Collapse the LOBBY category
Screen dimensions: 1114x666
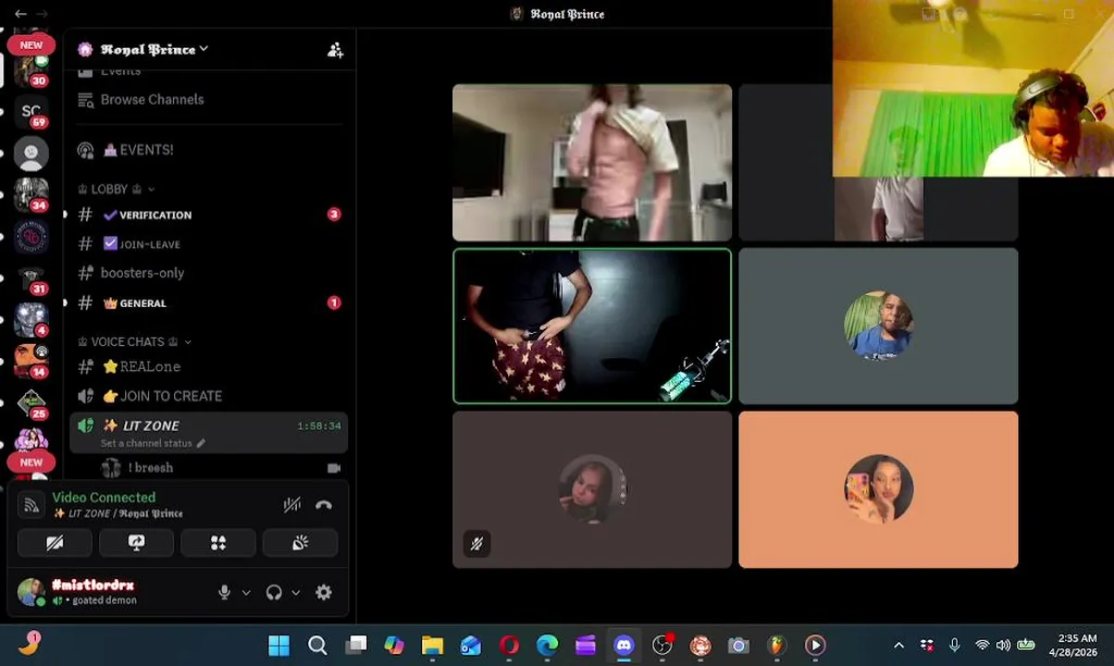(118, 189)
